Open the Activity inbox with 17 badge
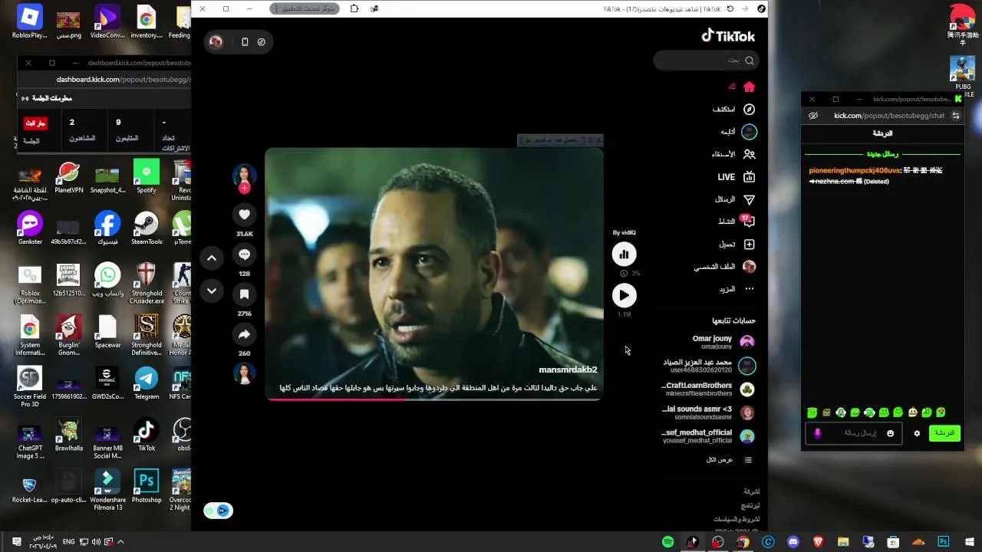The width and height of the screenshot is (982, 552). 748,221
